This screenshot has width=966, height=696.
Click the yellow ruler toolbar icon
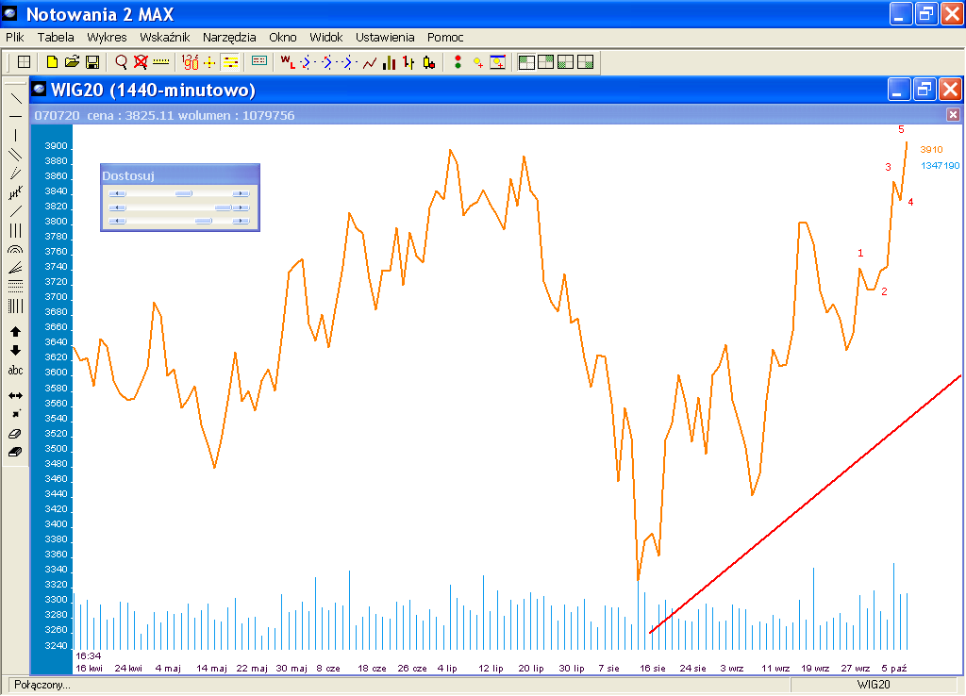click(160, 61)
